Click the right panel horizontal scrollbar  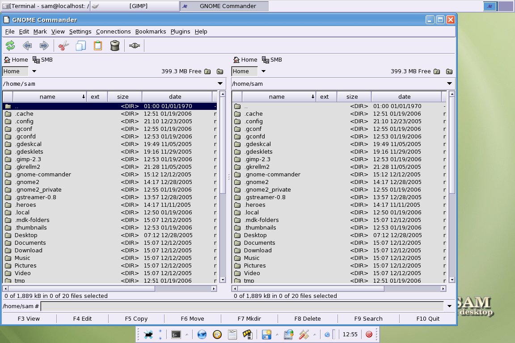[339, 289]
